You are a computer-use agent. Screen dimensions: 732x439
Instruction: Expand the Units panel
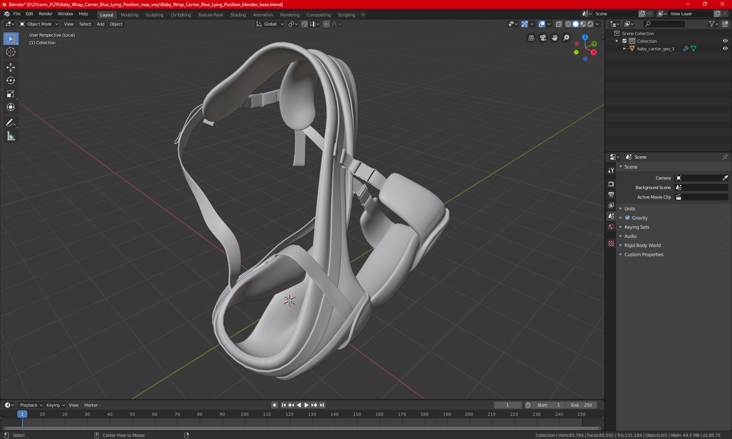pos(629,209)
